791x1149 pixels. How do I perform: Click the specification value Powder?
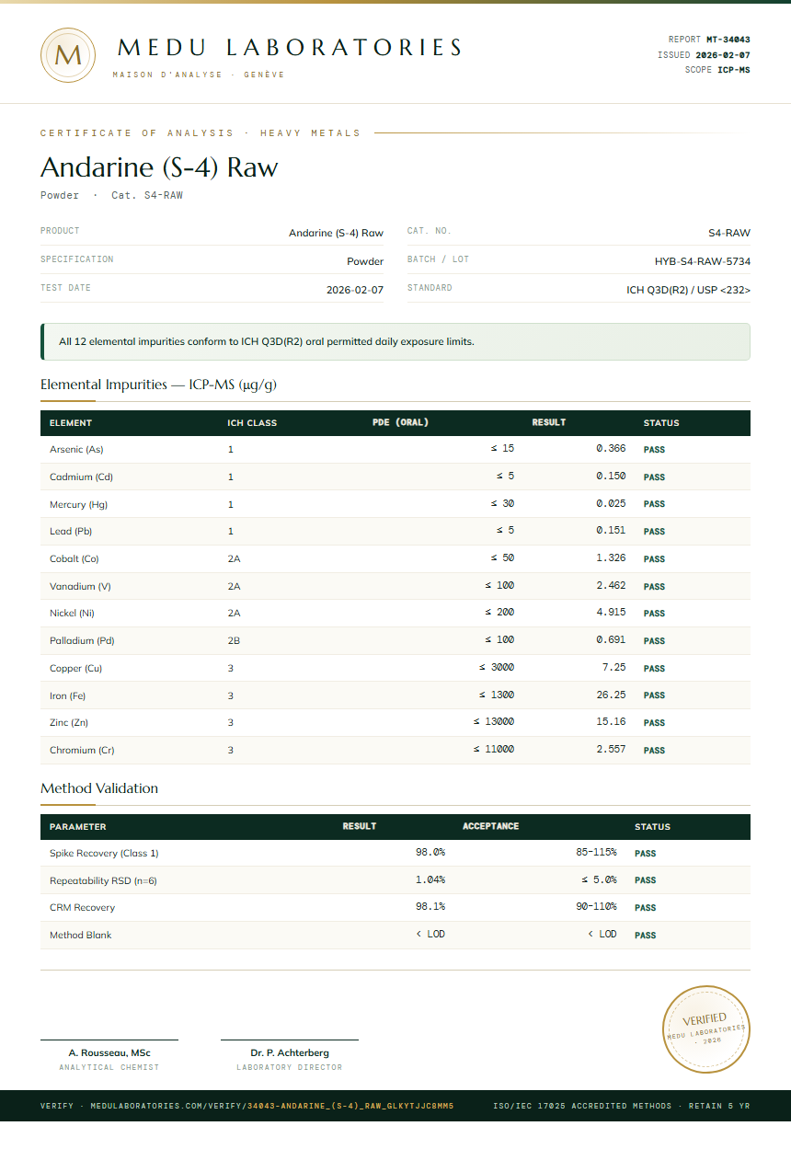pyautogui.click(x=365, y=261)
